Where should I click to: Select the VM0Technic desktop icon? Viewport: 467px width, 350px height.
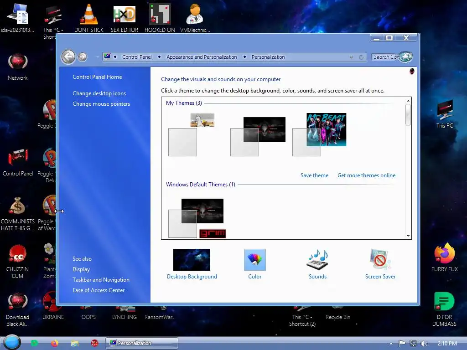(x=195, y=18)
